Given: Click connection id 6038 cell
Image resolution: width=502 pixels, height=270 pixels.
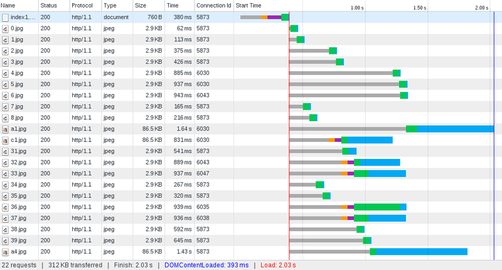Looking at the screenshot, I should [203, 218].
